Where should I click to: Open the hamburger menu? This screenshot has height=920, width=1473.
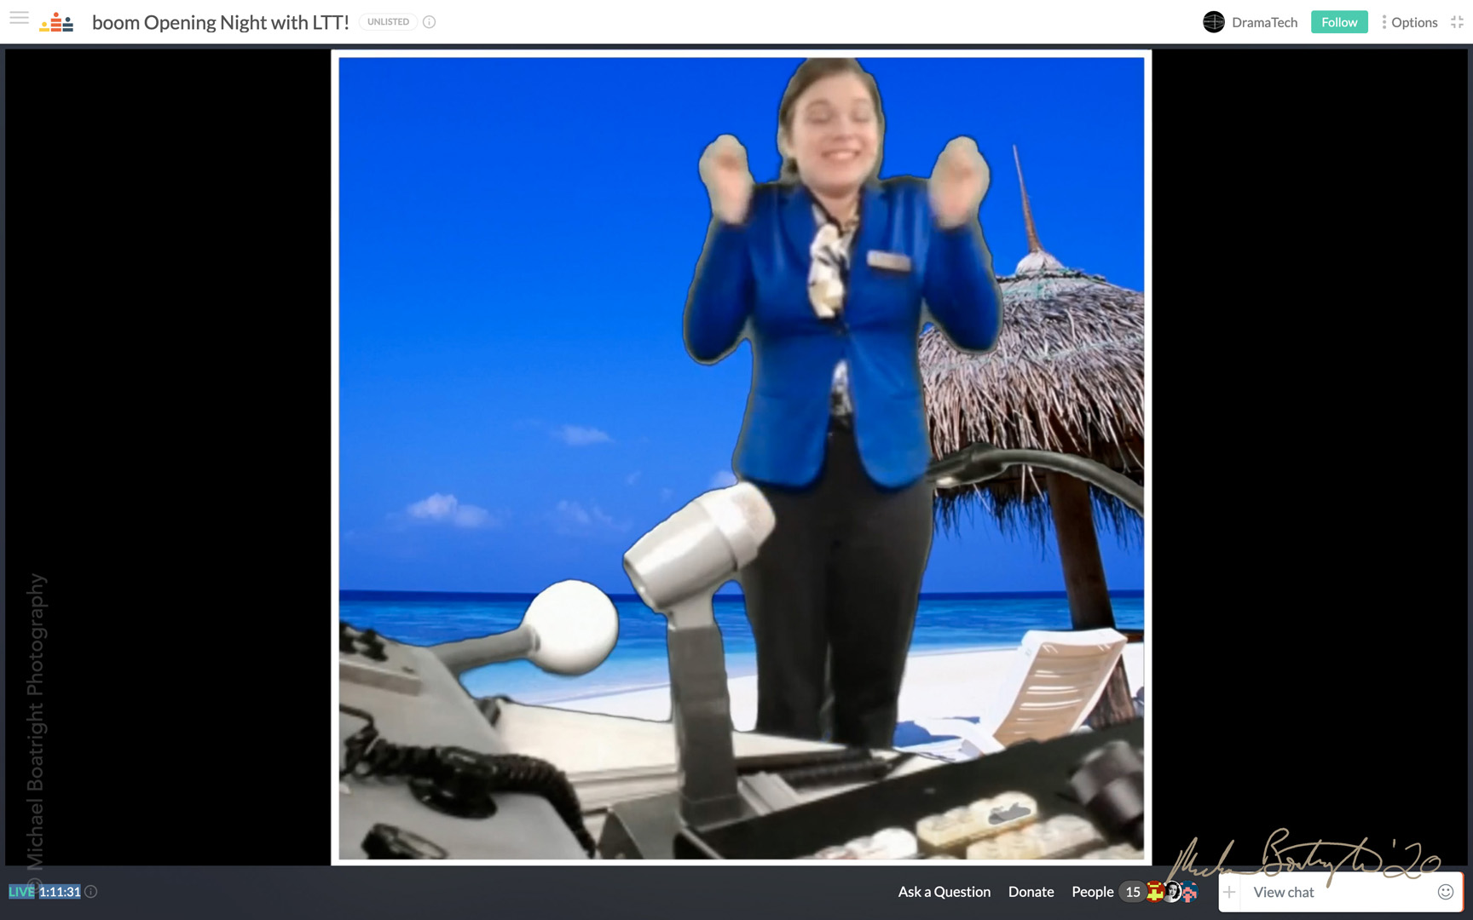click(19, 19)
